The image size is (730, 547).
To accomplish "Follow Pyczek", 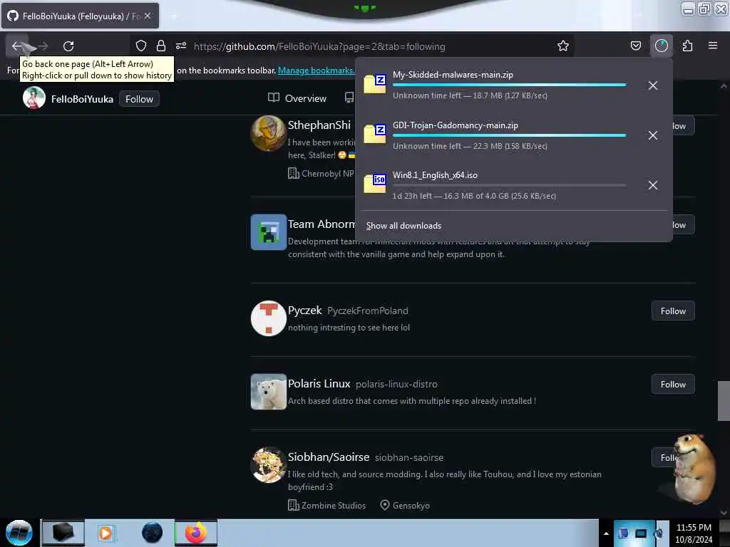I will coord(673,311).
